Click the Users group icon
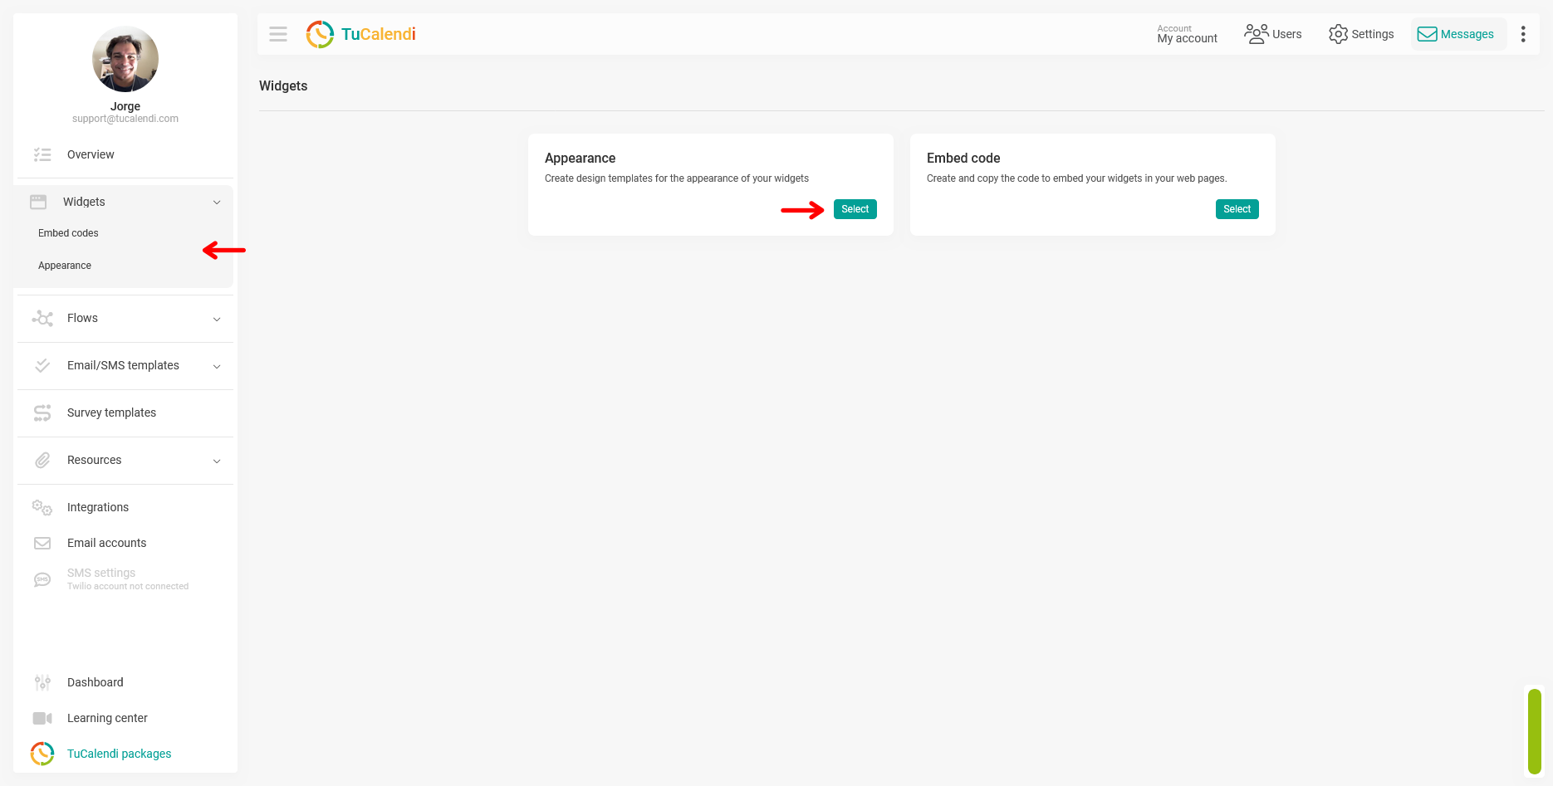 pos(1256,34)
